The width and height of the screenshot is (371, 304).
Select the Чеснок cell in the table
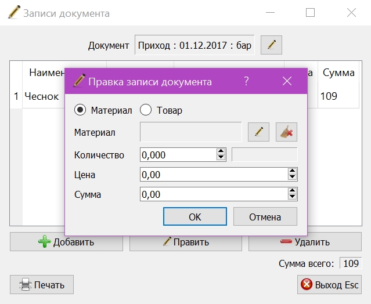44,96
